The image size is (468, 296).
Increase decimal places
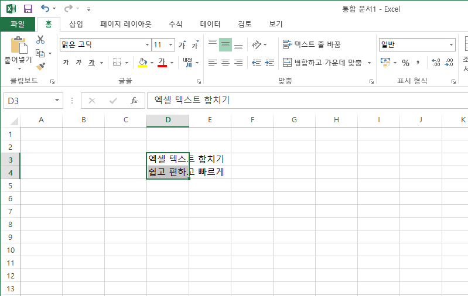(436, 62)
